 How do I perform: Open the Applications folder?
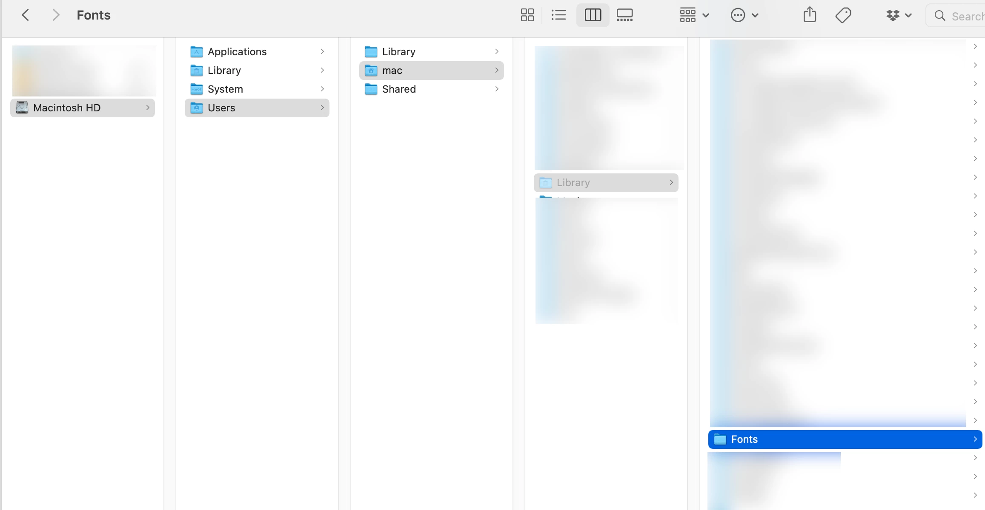[237, 52]
